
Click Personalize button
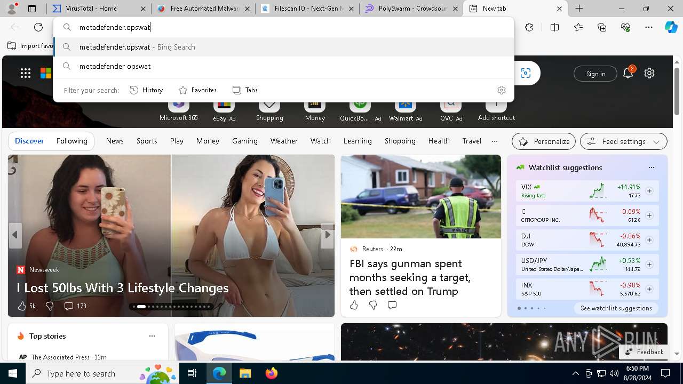tap(544, 141)
